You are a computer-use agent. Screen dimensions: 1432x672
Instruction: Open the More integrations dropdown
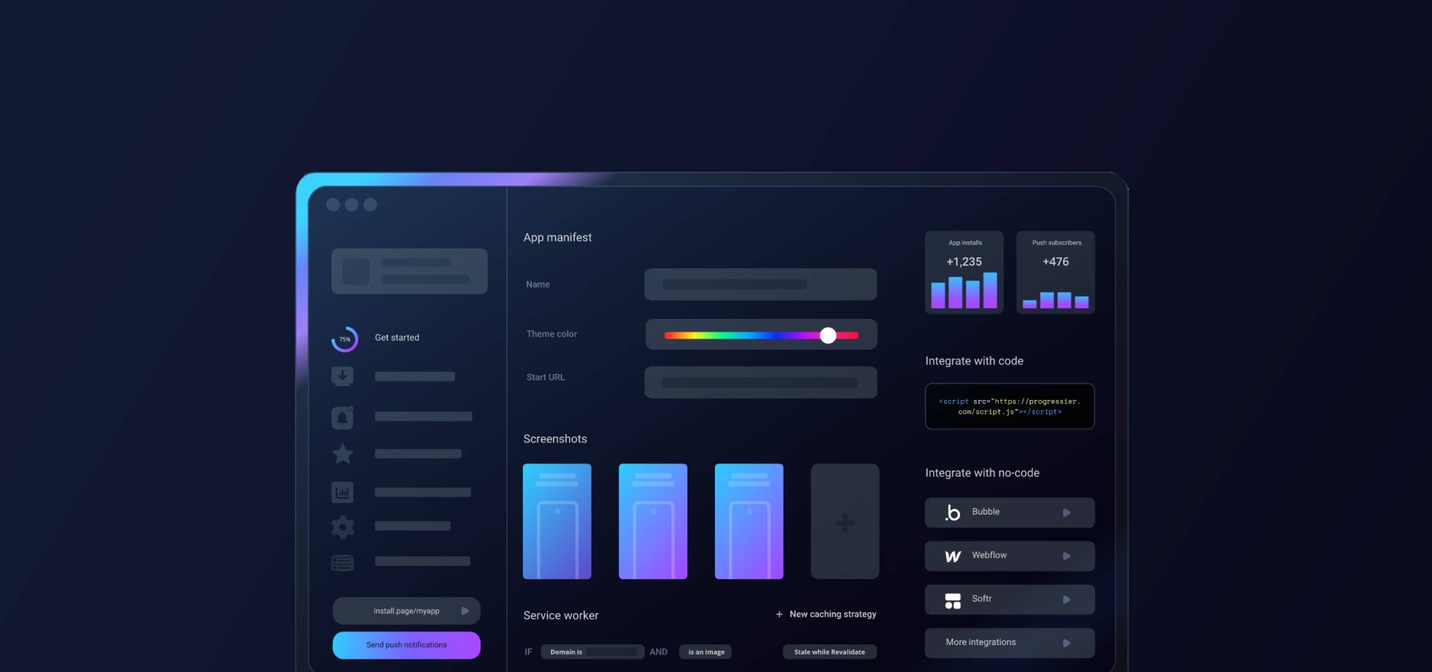1009,642
